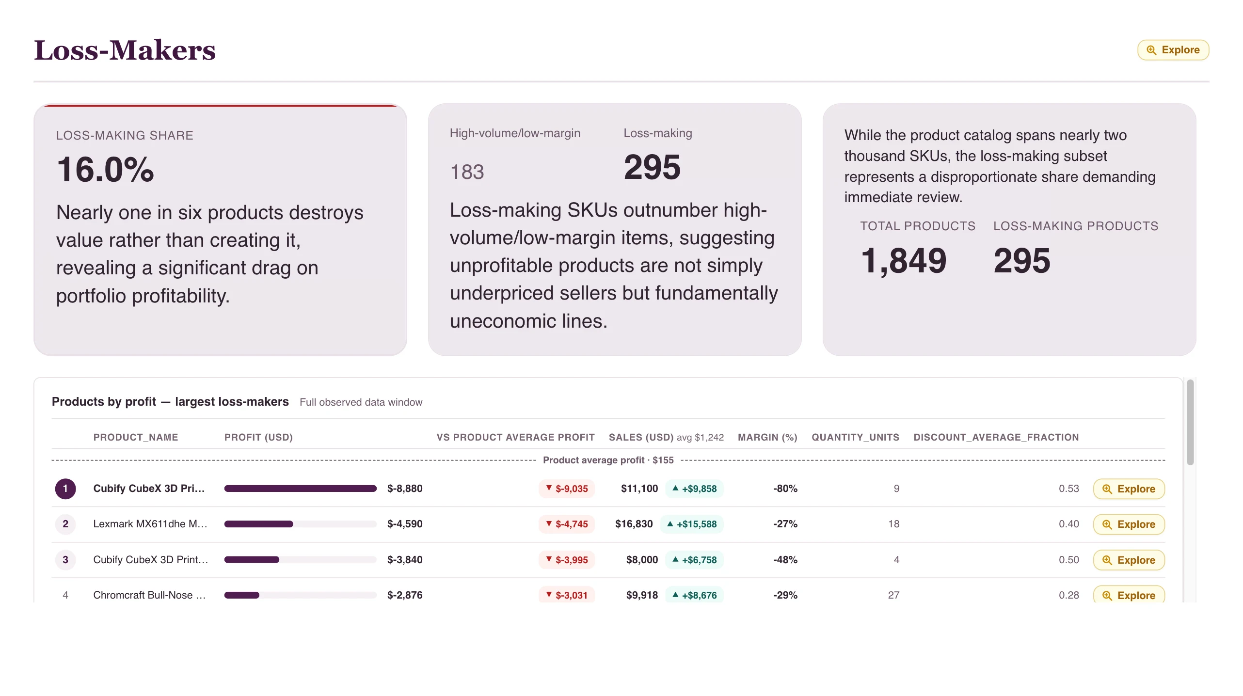Click rank badge 3 circle

pos(65,560)
